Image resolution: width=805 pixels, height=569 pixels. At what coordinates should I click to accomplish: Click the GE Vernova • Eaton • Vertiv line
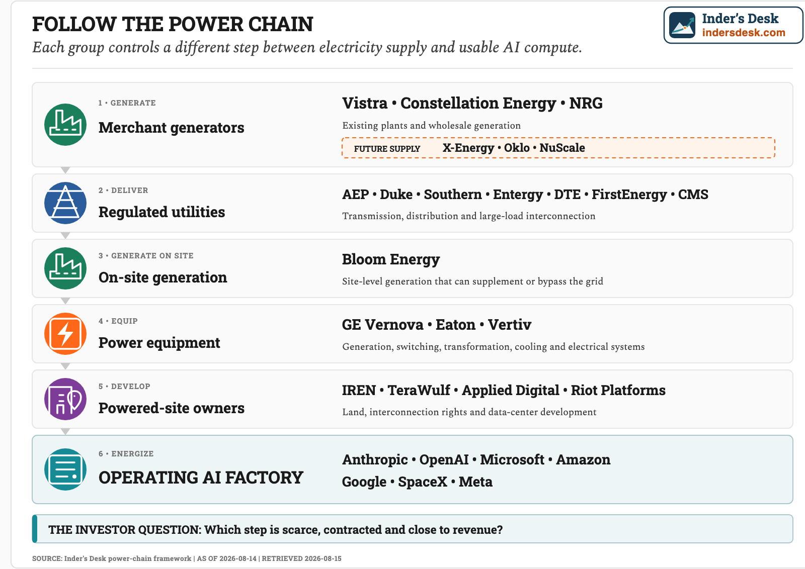click(x=437, y=325)
